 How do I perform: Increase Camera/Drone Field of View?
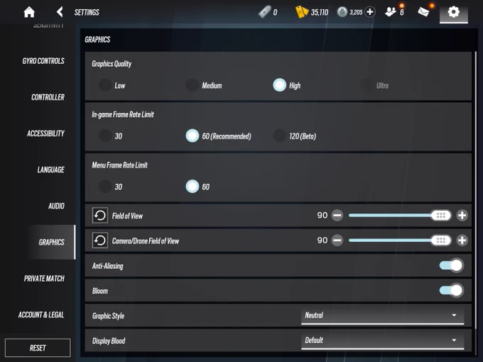tap(462, 241)
